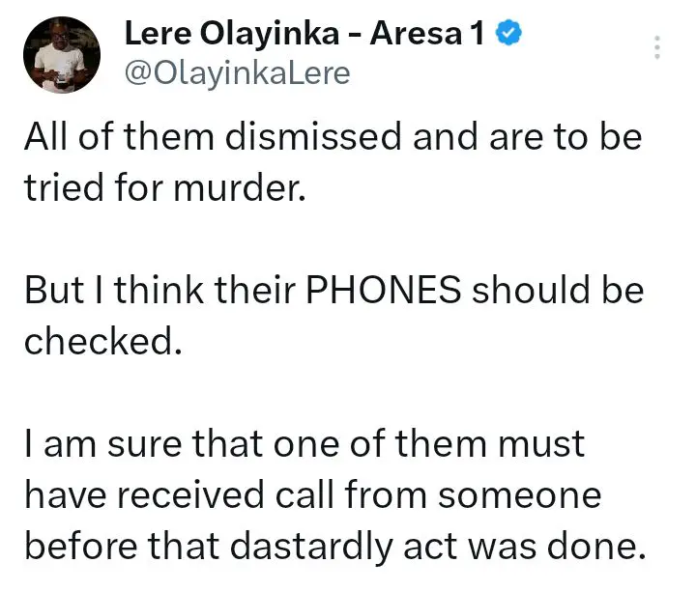Image resolution: width=696 pixels, height=591 pixels.
Task: Open Lere Olayinka's profile picture
Action: pyautogui.click(x=62, y=53)
